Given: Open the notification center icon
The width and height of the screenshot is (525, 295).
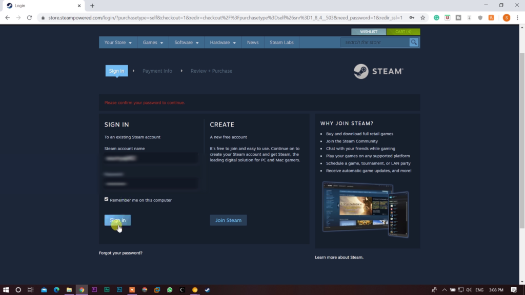Looking at the screenshot, I should [x=514, y=290].
